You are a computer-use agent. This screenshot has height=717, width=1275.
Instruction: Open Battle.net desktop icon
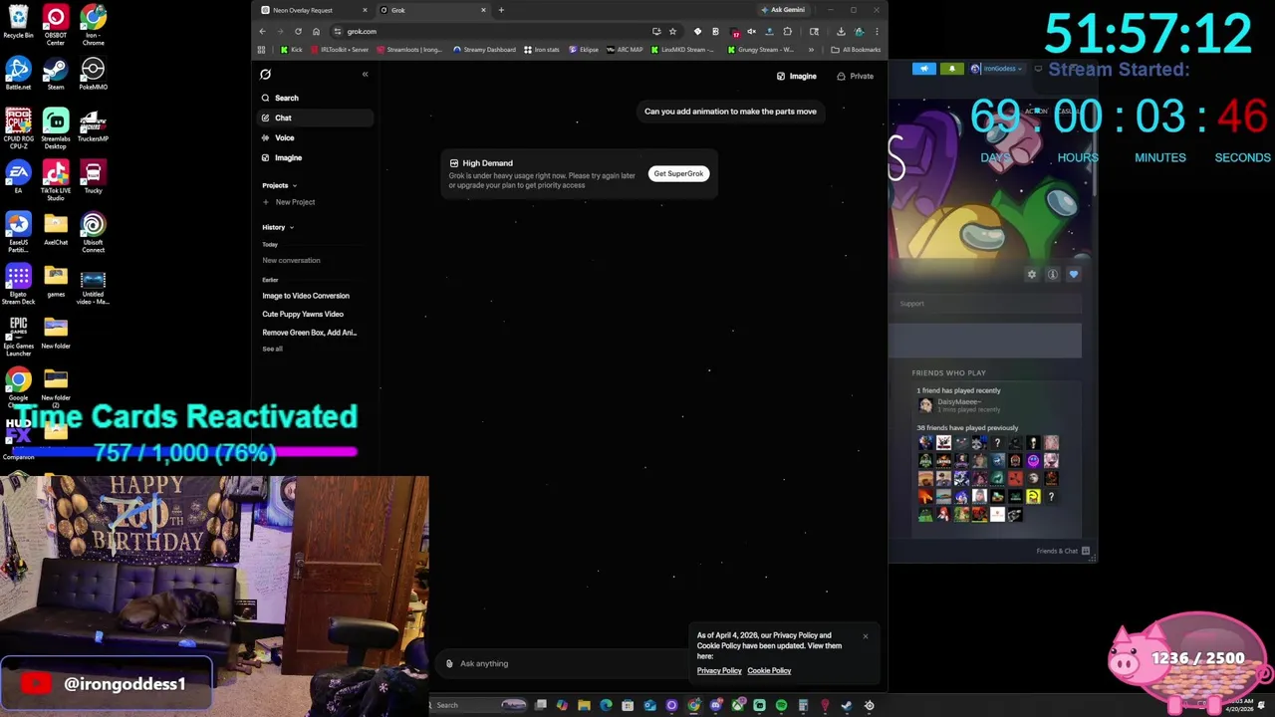pyautogui.click(x=18, y=74)
